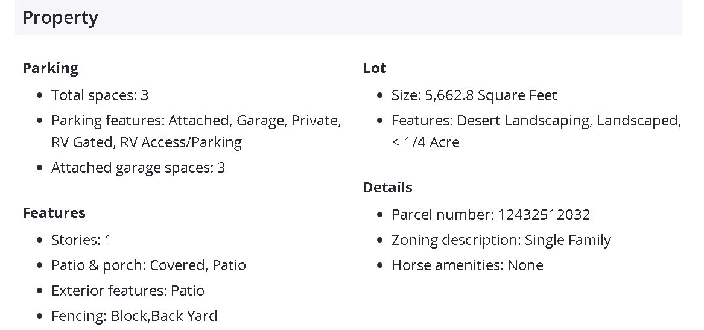The height and width of the screenshot is (330, 704).
Task: Select the Details subheading
Action: pos(387,188)
